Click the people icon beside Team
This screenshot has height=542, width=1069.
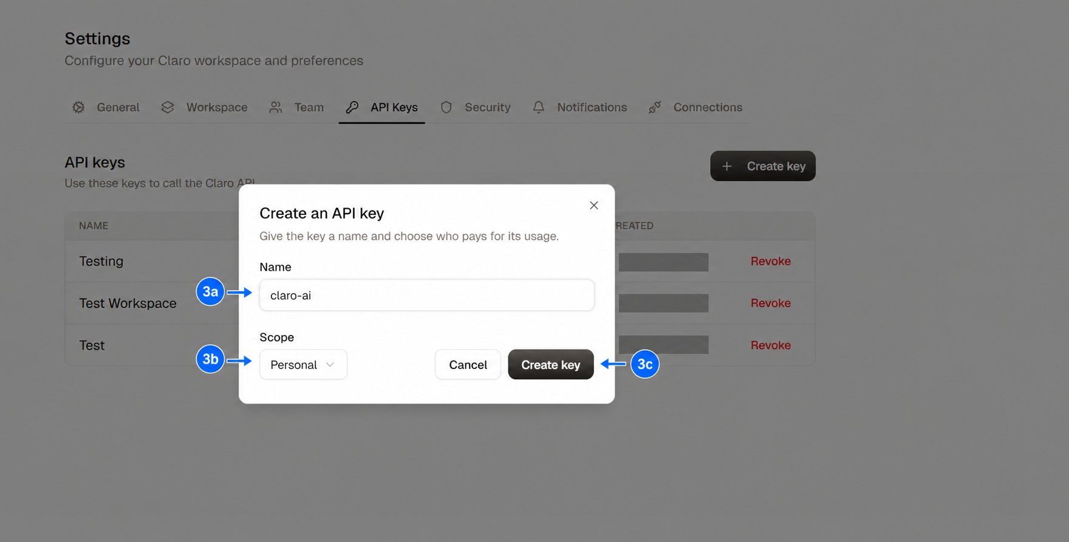tap(276, 107)
